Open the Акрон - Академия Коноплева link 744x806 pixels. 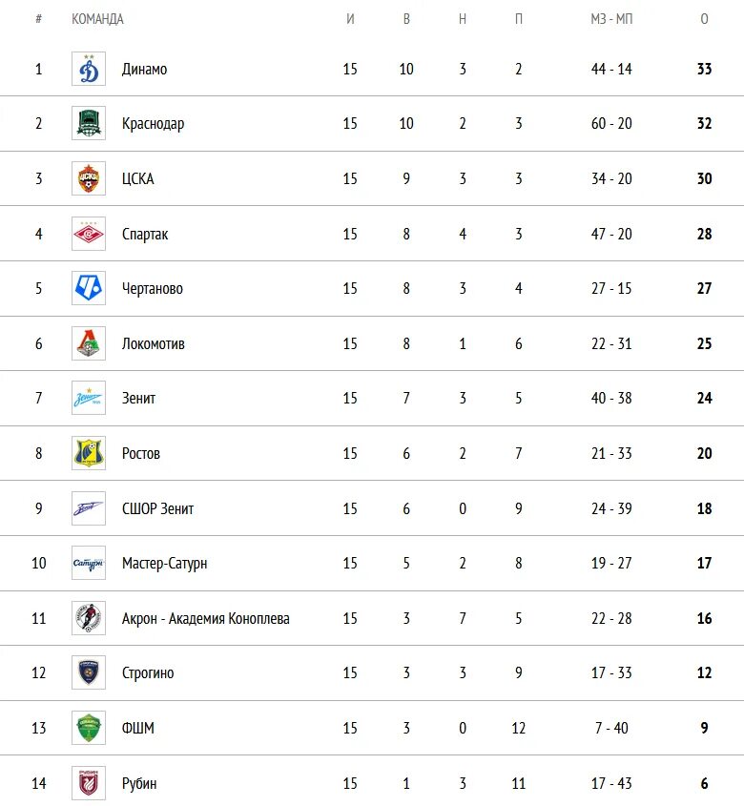click(206, 618)
